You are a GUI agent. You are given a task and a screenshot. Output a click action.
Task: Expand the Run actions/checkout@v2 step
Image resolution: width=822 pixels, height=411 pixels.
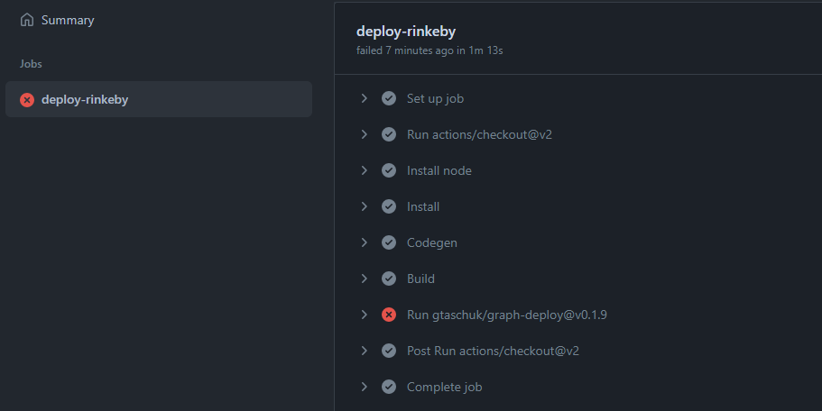[365, 134]
